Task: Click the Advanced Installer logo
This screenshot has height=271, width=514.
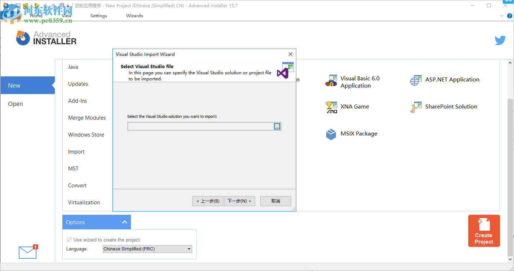Action: pos(46,38)
